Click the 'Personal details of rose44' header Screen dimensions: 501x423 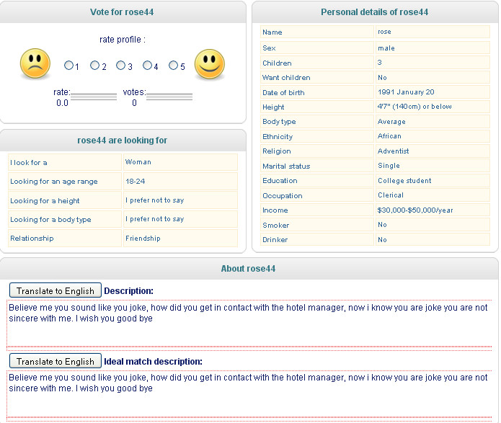pyautogui.click(x=374, y=12)
